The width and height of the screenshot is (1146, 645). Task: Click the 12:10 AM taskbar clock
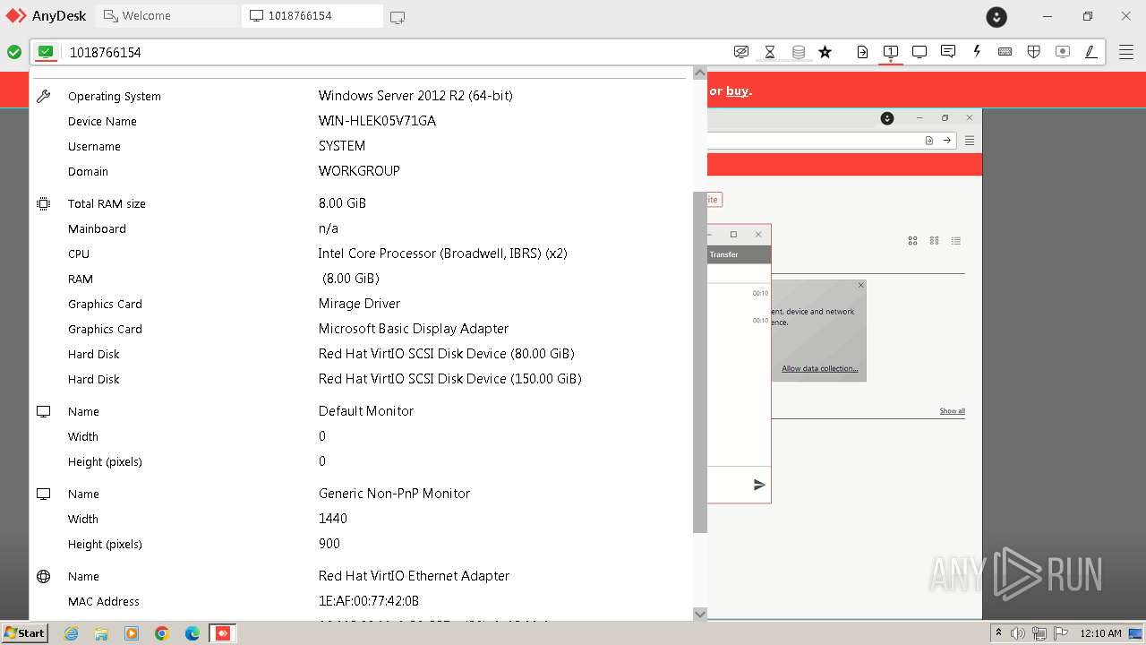(x=1100, y=633)
